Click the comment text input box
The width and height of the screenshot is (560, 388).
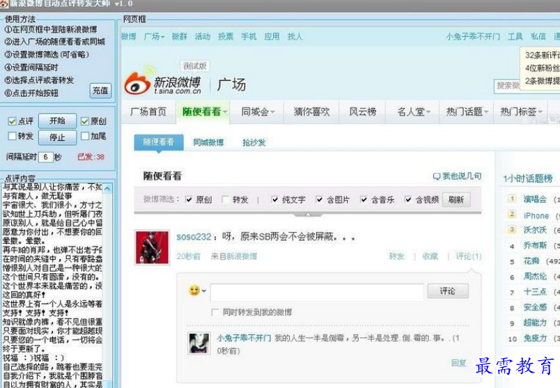[317, 293]
